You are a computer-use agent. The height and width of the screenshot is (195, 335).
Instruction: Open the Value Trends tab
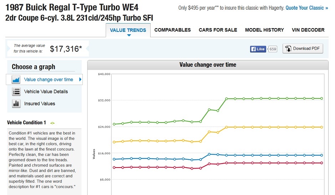pyautogui.click(x=128, y=30)
